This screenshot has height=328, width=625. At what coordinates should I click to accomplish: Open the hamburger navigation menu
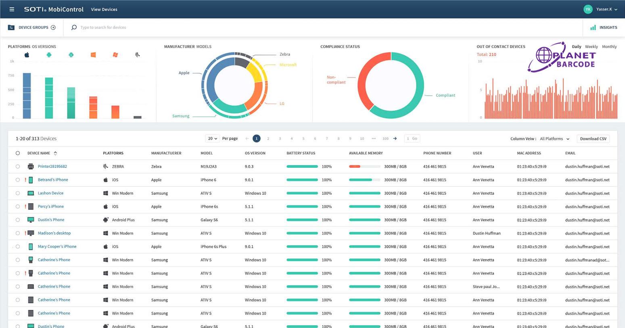[x=12, y=9]
